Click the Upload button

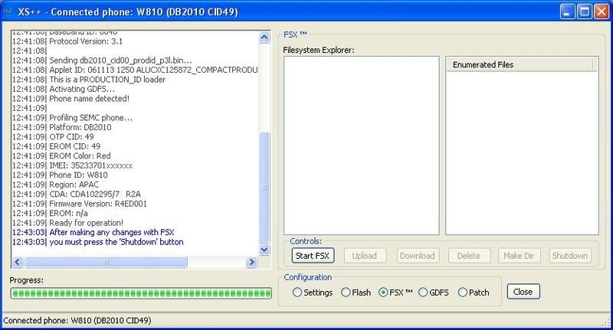[365, 256]
